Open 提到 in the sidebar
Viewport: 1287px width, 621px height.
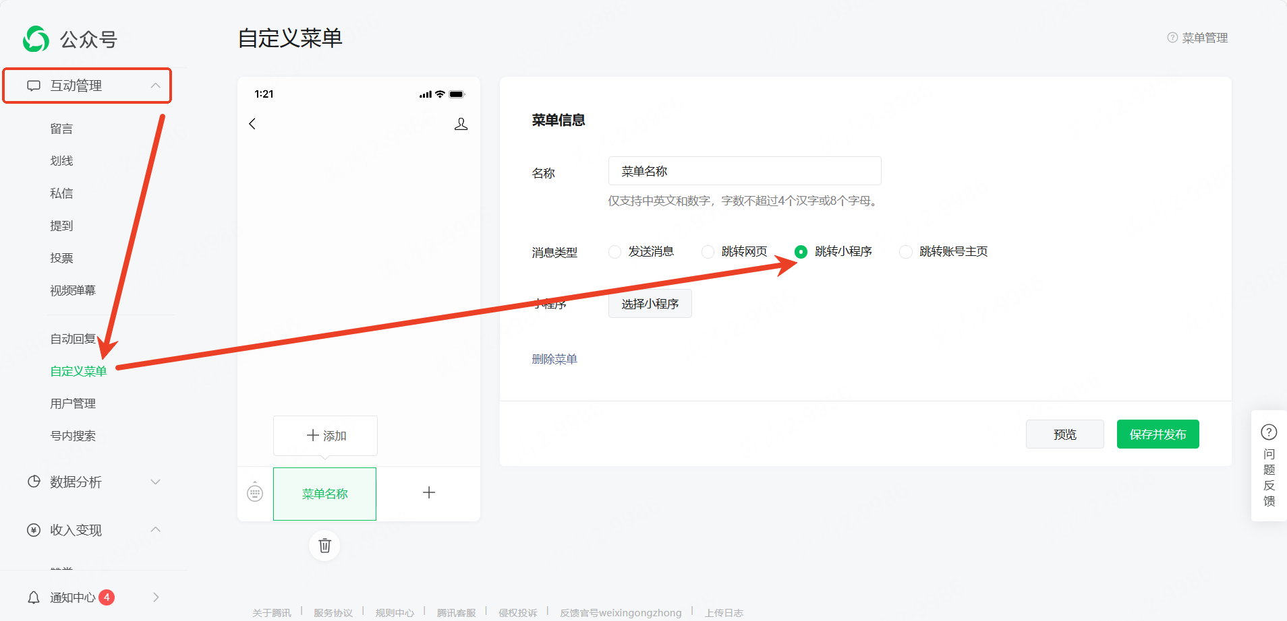(61, 226)
